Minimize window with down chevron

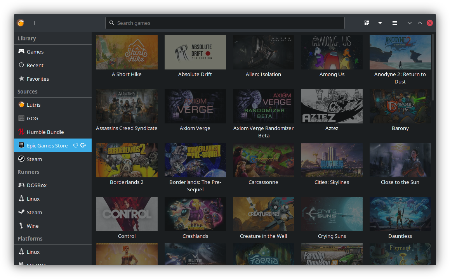tap(410, 23)
